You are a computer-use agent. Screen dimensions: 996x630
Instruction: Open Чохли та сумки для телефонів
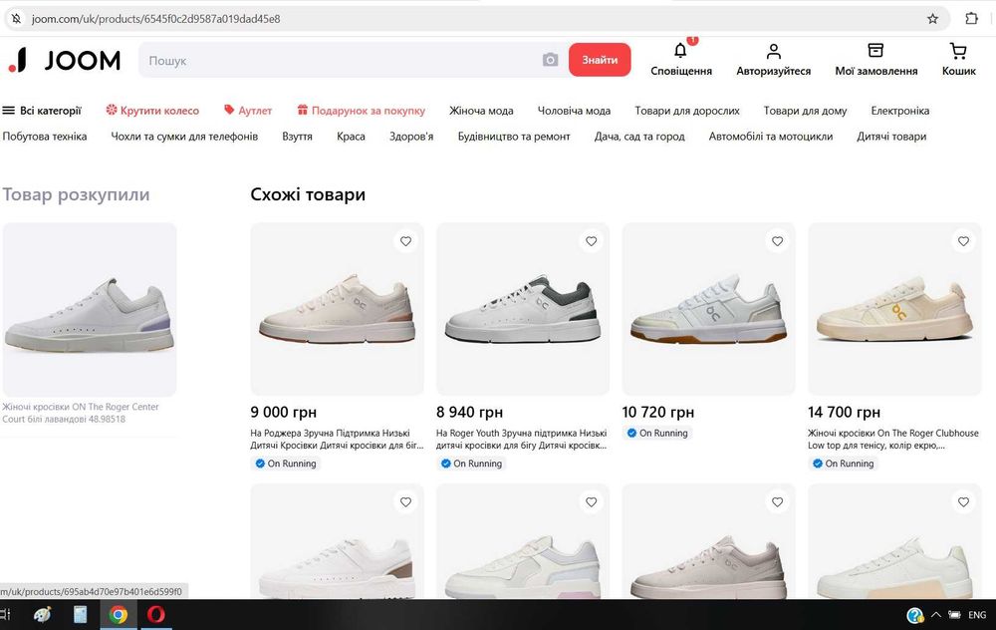coord(184,136)
